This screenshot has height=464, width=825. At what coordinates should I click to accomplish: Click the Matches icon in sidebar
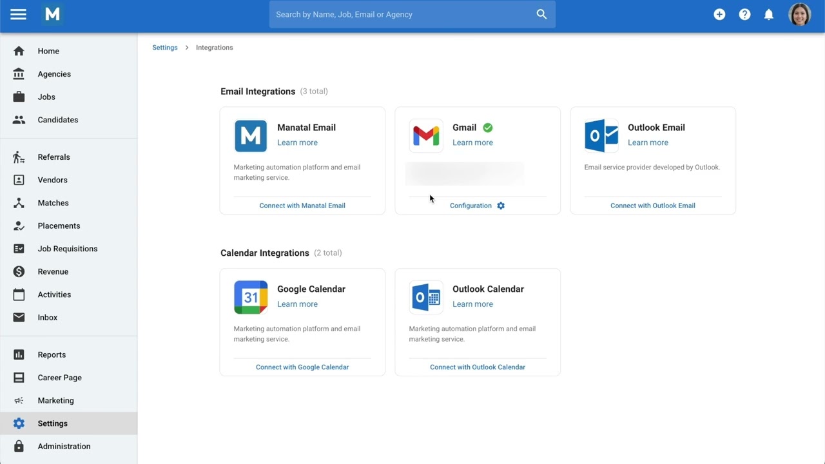click(19, 203)
